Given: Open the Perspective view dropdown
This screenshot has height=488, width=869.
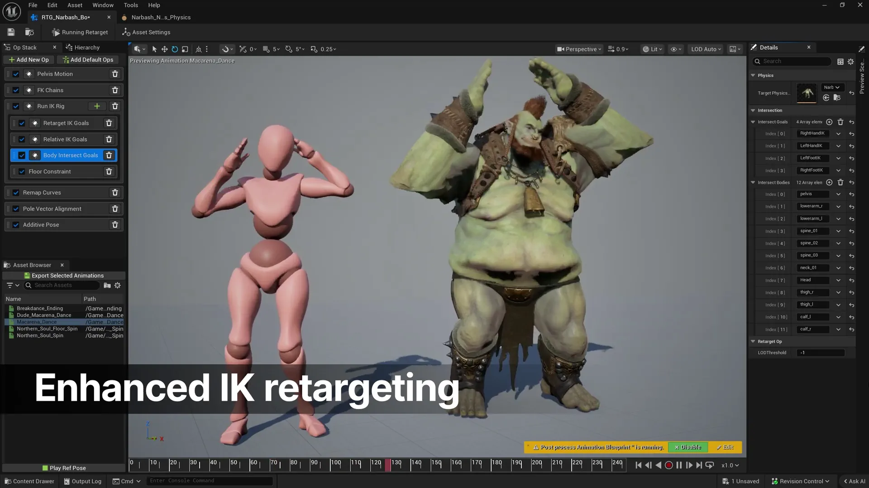Looking at the screenshot, I should point(579,49).
